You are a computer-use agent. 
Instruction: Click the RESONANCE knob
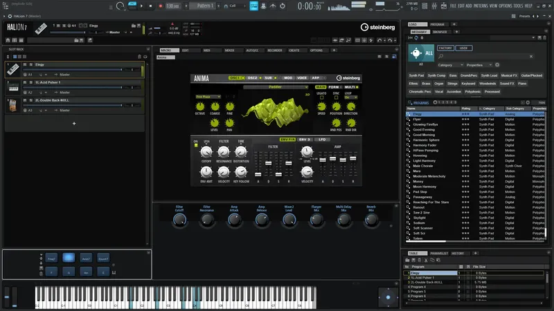point(224,152)
